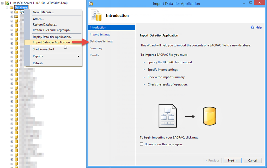
Task: Go to Import Settings wizard step
Action: [100, 34]
